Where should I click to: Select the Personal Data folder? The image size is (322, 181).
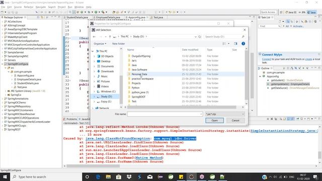point(139,74)
